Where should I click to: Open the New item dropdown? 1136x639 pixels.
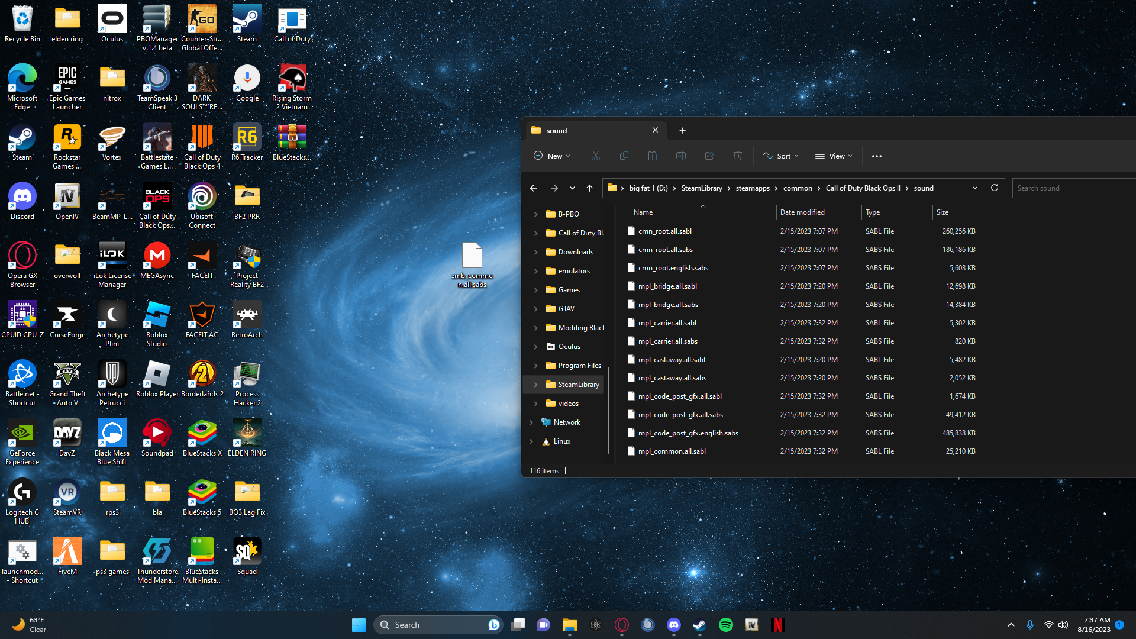(x=552, y=156)
